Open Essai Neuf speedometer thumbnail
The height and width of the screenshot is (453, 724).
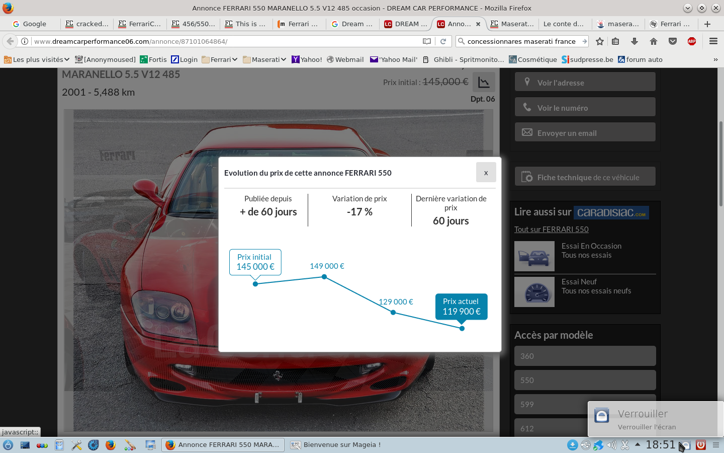point(534,292)
